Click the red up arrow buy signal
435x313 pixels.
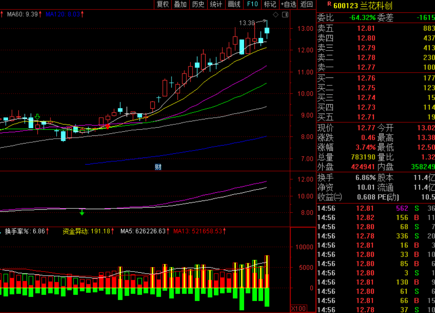point(108,126)
